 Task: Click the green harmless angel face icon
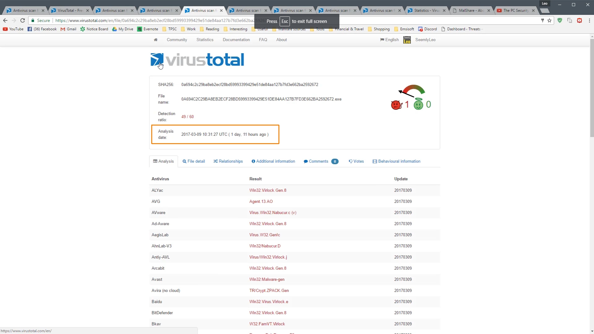(418, 105)
